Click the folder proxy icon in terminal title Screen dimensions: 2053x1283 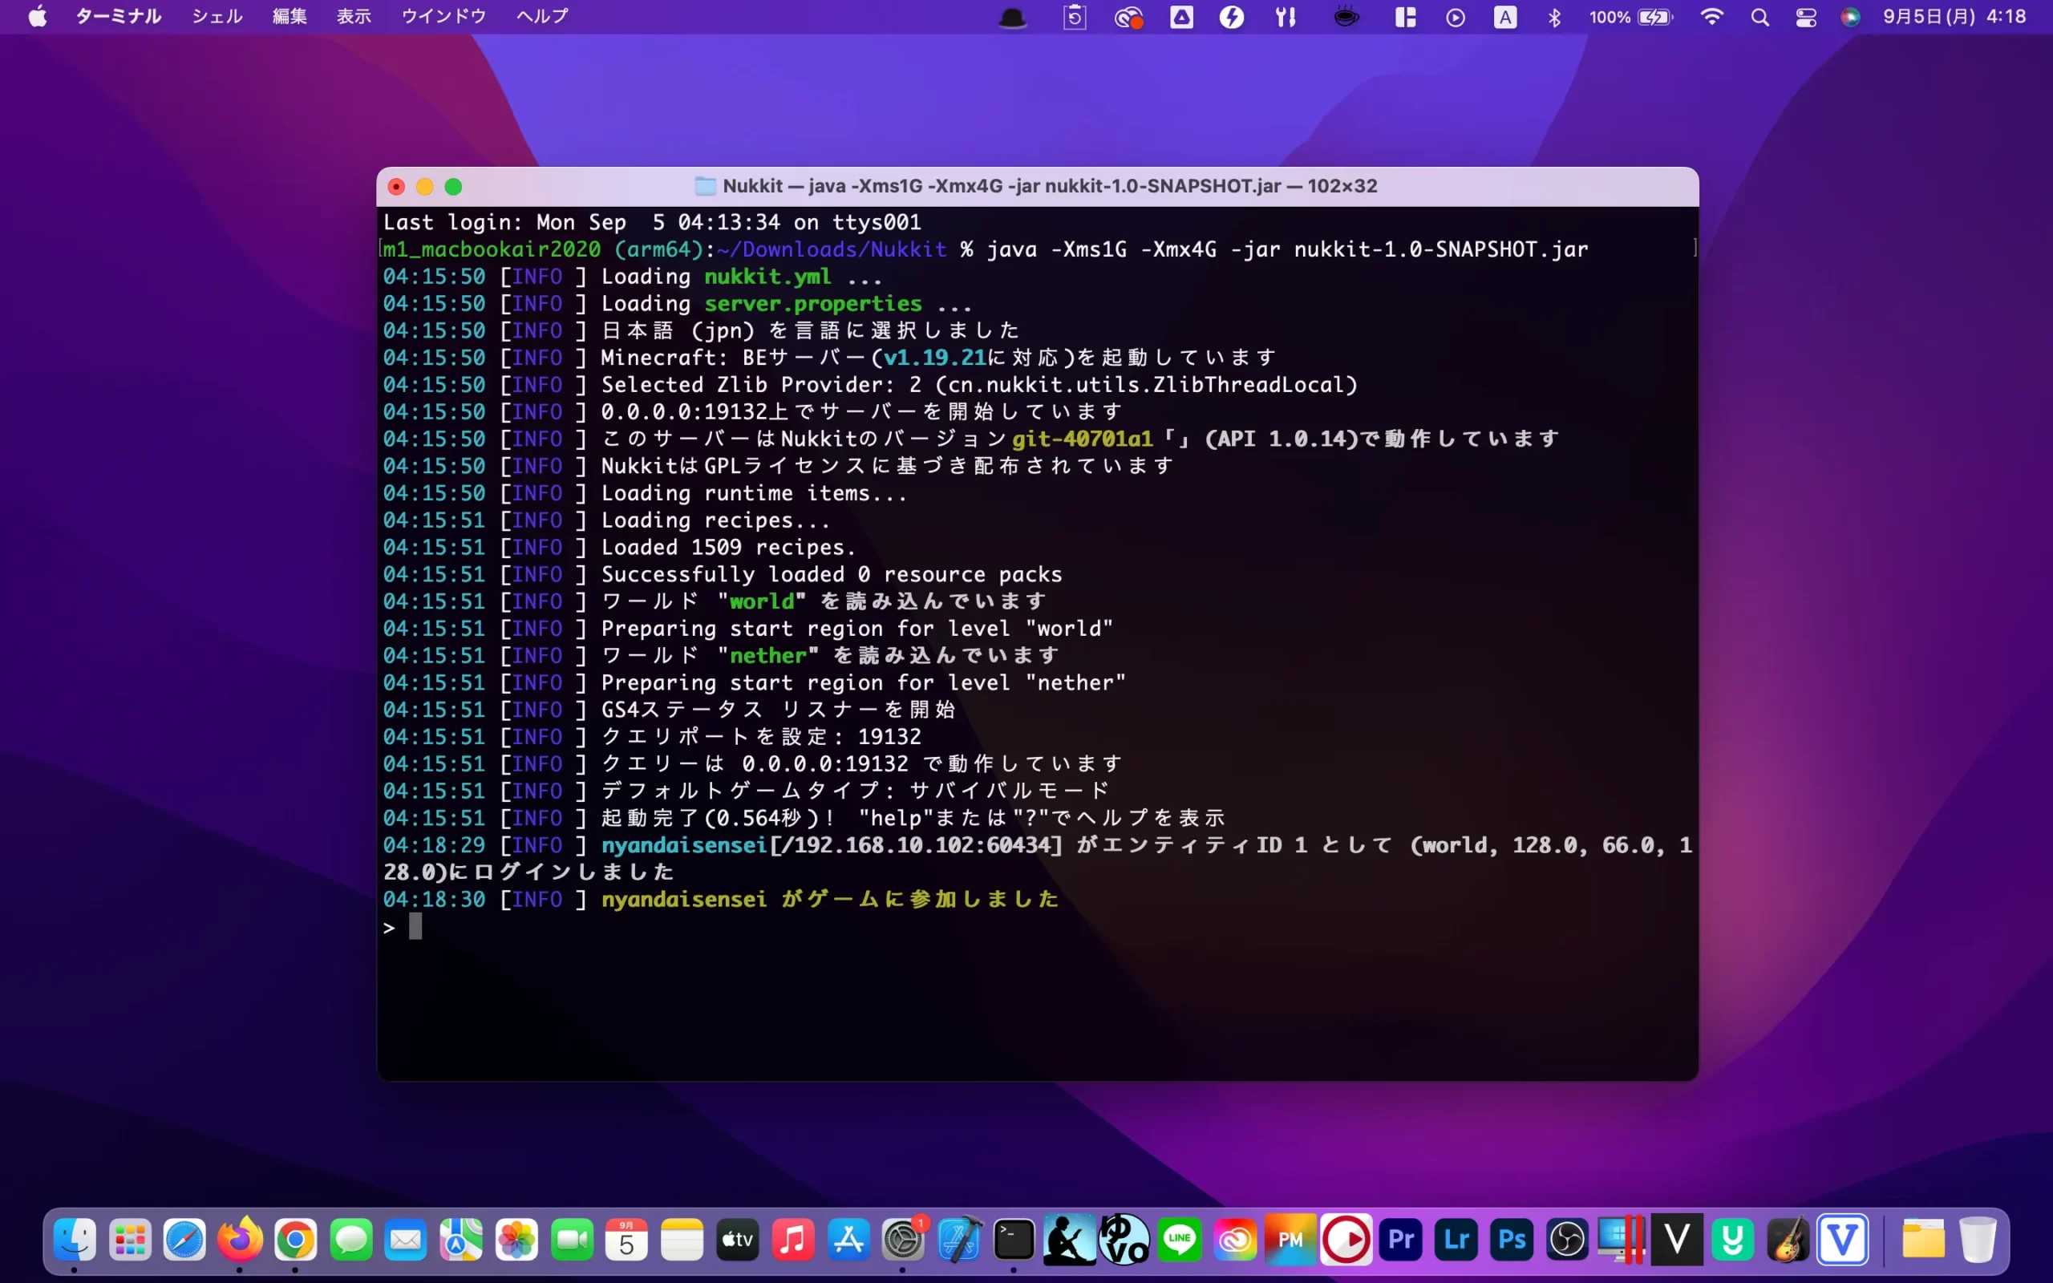(x=705, y=186)
